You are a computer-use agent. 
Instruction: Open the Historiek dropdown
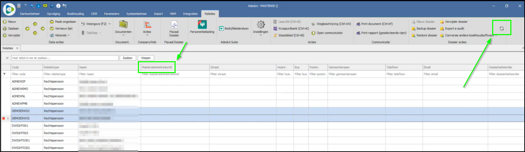tap(60, 35)
